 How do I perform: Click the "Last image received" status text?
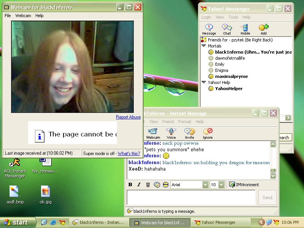click(x=39, y=153)
